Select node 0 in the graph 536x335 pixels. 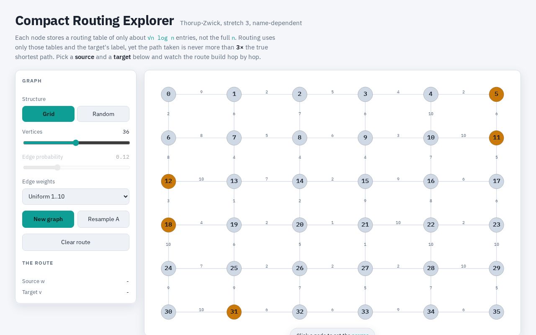[168, 94]
